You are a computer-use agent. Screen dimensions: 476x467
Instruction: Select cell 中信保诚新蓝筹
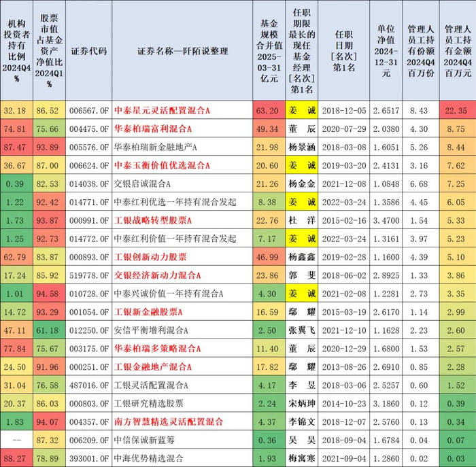click(x=144, y=440)
